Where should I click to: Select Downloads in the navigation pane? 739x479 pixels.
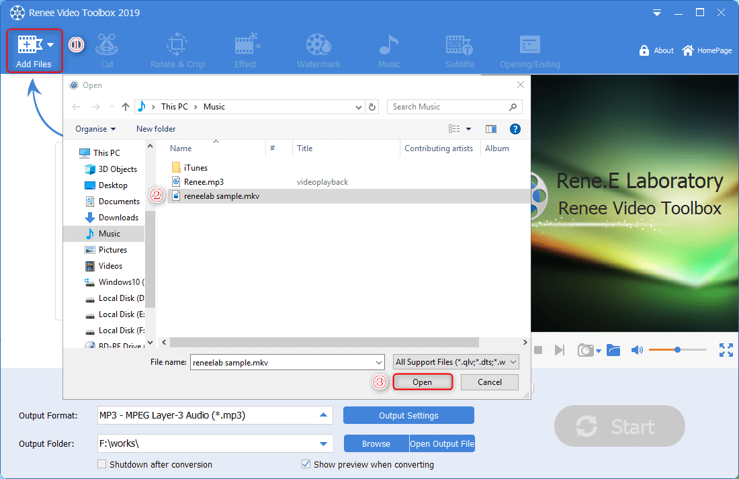pyautogui.click(x=118, y=218)
